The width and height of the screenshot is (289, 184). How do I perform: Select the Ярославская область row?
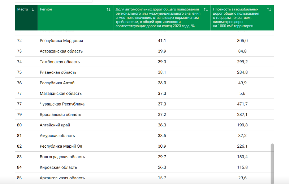point(144,115)
